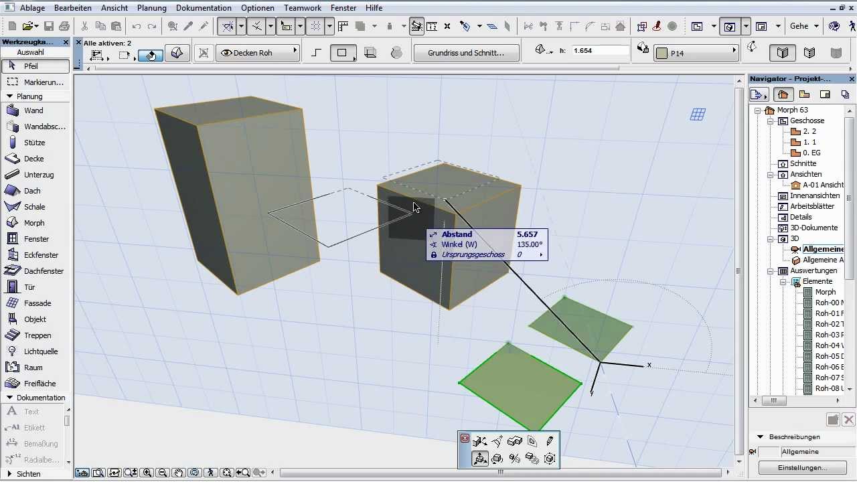Select the Markierung marquee tool

[35, 82]
